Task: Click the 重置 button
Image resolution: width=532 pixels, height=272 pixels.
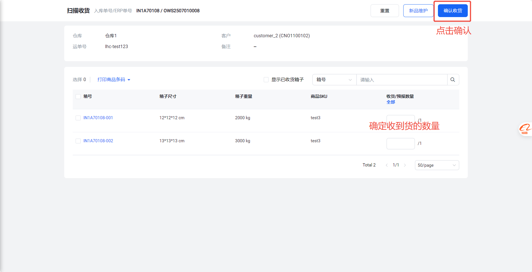Action: [385, 11]
